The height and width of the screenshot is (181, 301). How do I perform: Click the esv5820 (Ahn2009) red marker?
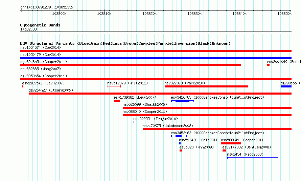pyautogui.click(x=181, y=150)
